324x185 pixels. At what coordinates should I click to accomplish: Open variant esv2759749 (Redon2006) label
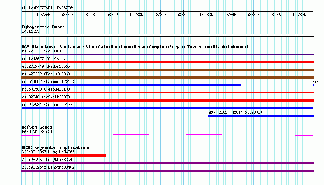pos(46,66)
